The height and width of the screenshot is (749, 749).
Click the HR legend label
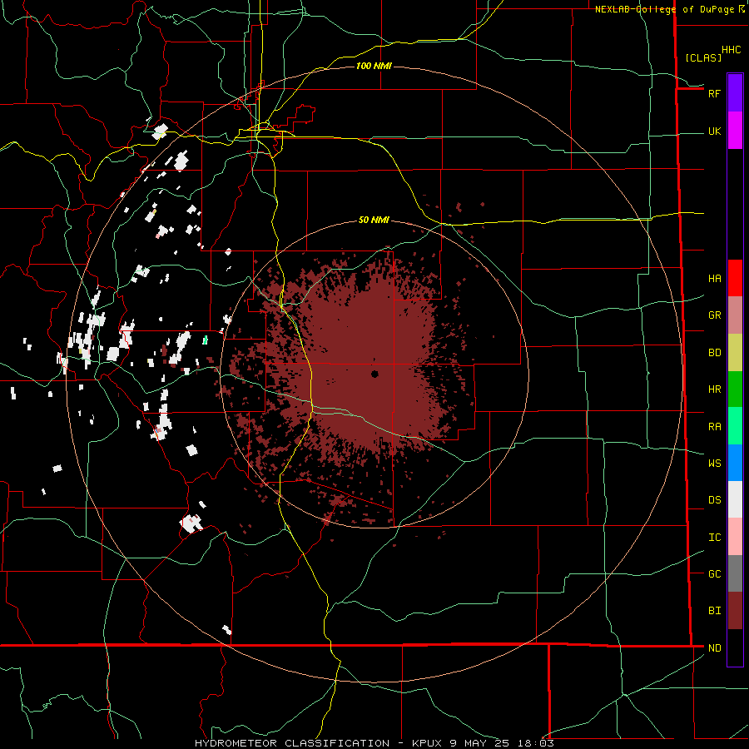714,389
